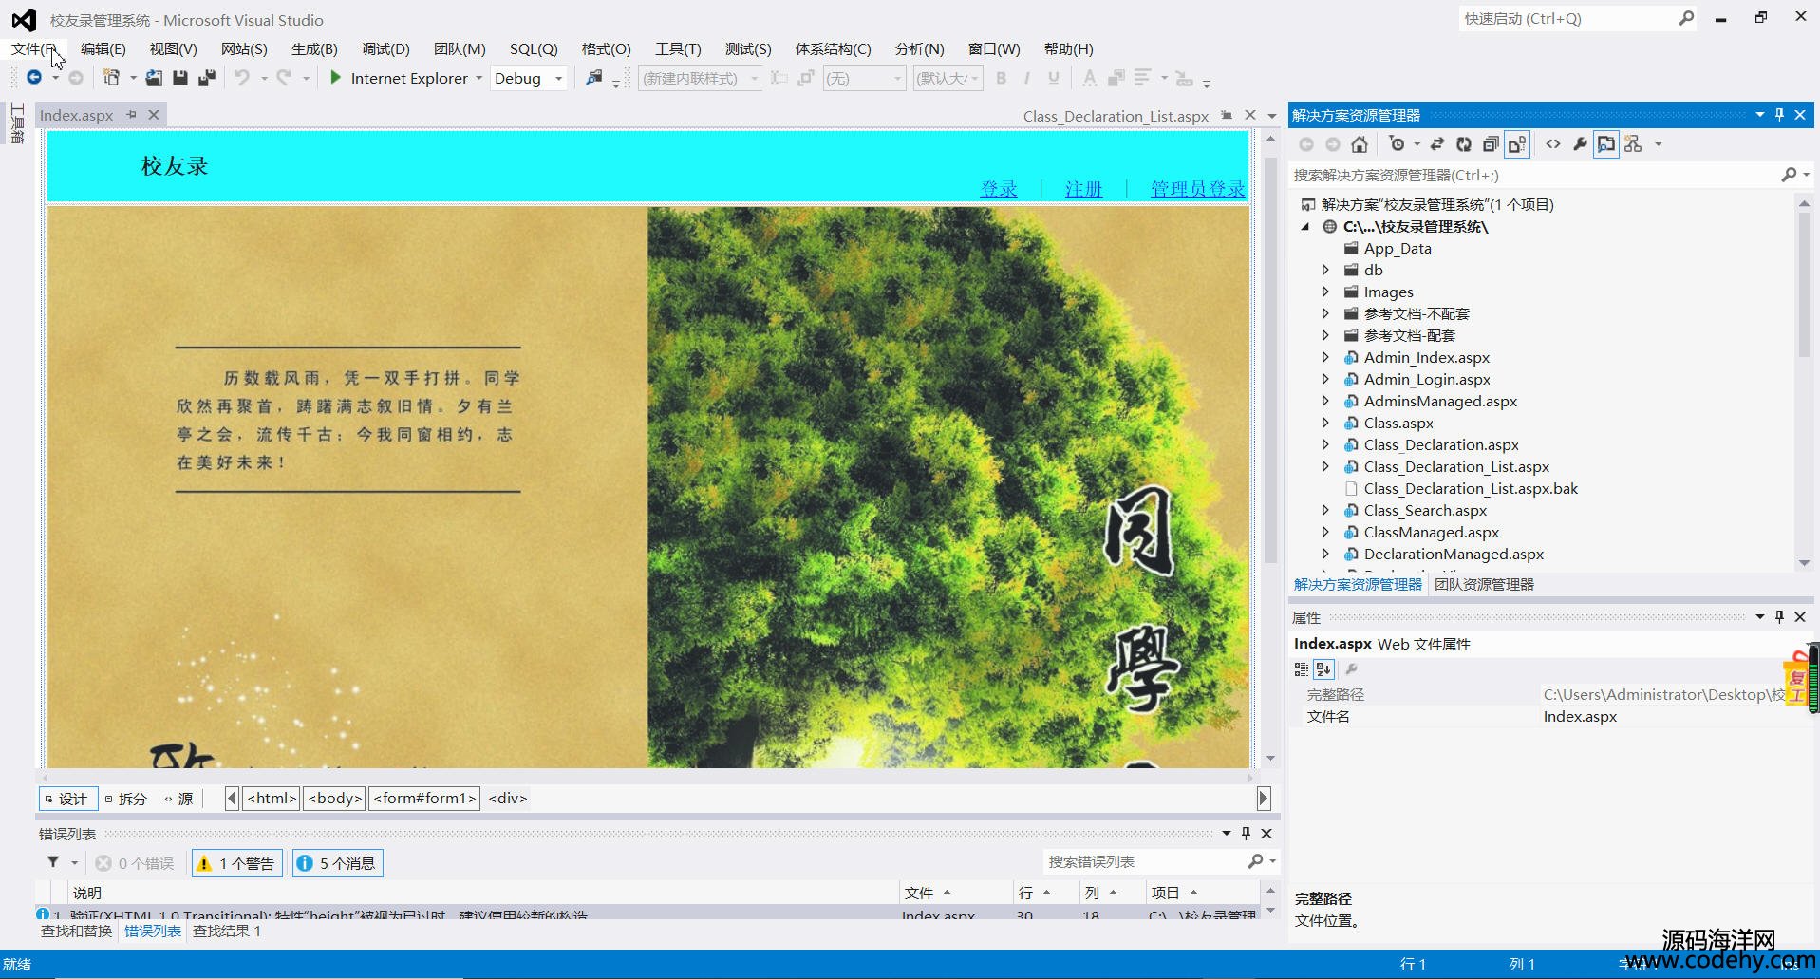Start debugging with the green play arrow
The width and height of the screenshot is (1820, 979).
[x=335, y=78]
